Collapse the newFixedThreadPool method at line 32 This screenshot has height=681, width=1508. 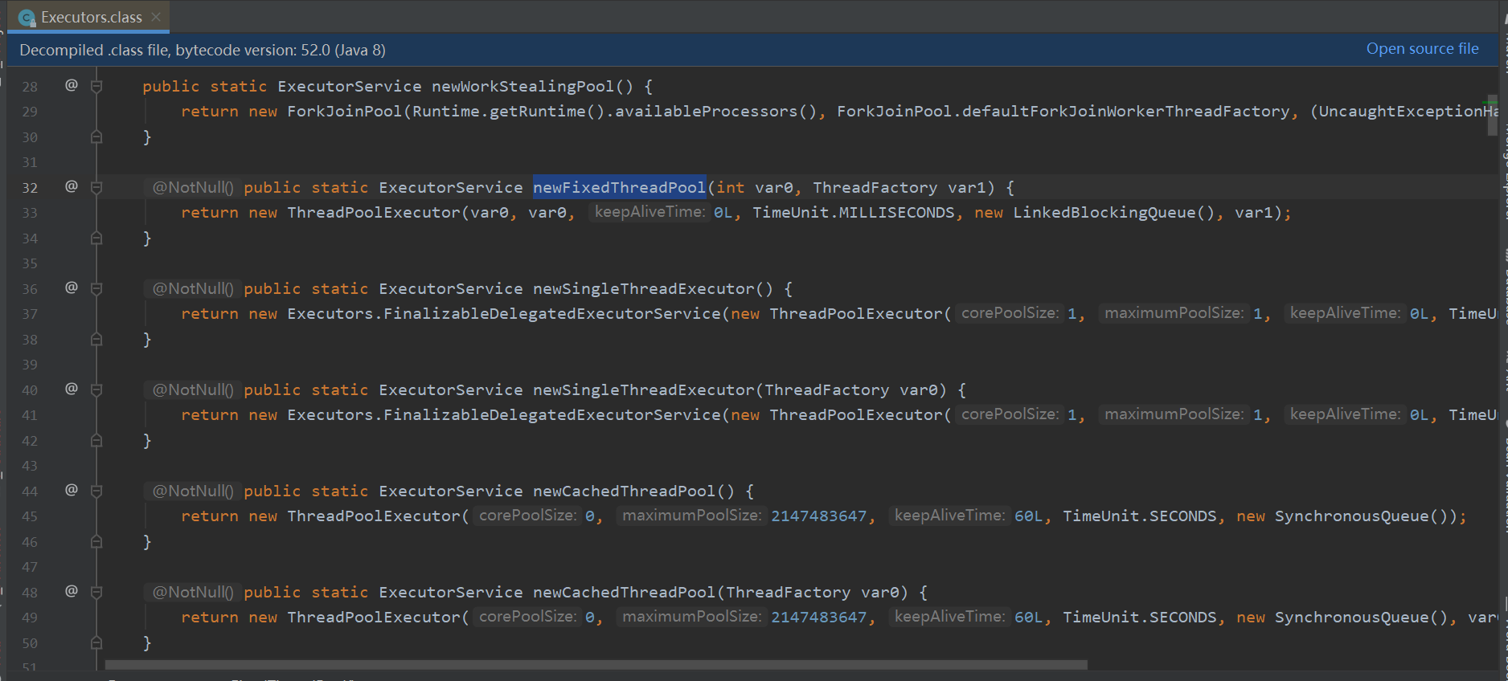[x=96, y=187]
